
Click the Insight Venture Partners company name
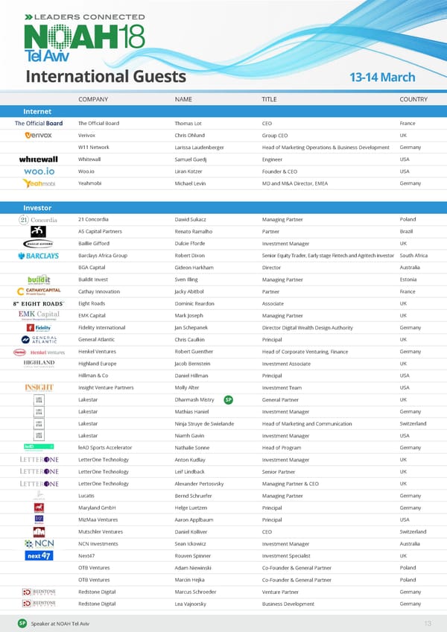point(106,388)
